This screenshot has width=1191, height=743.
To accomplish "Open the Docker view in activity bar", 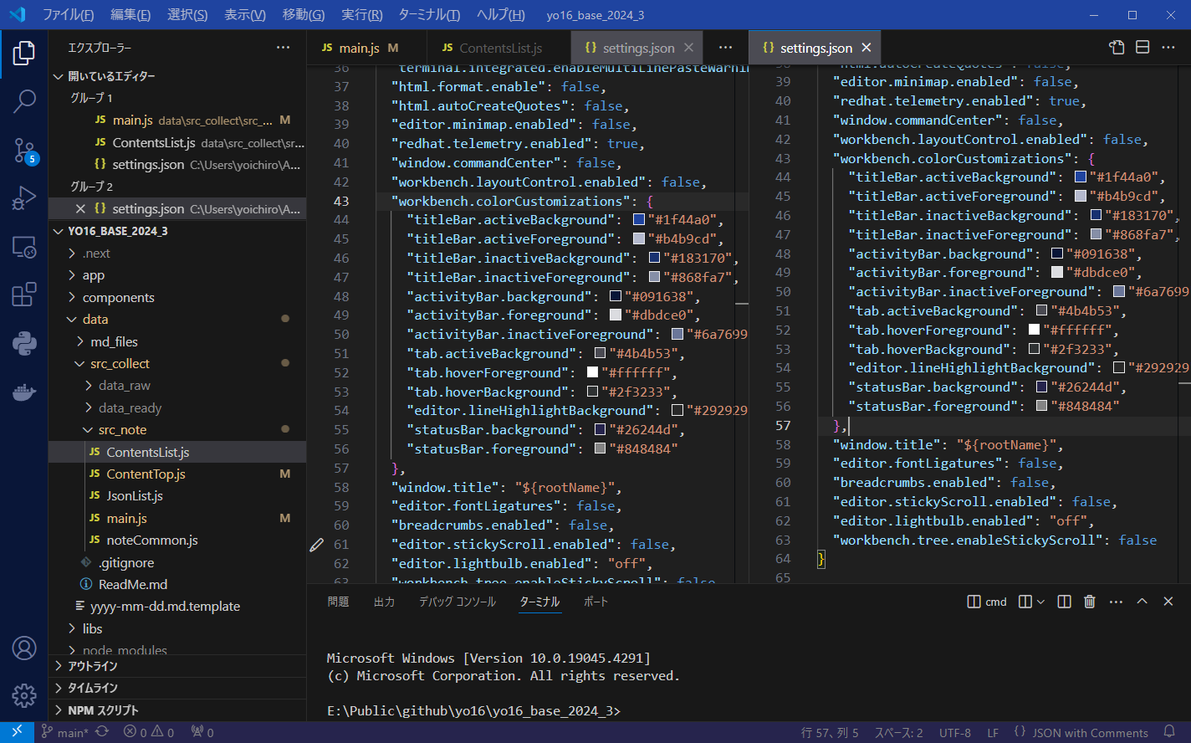I will pos(24,392).
